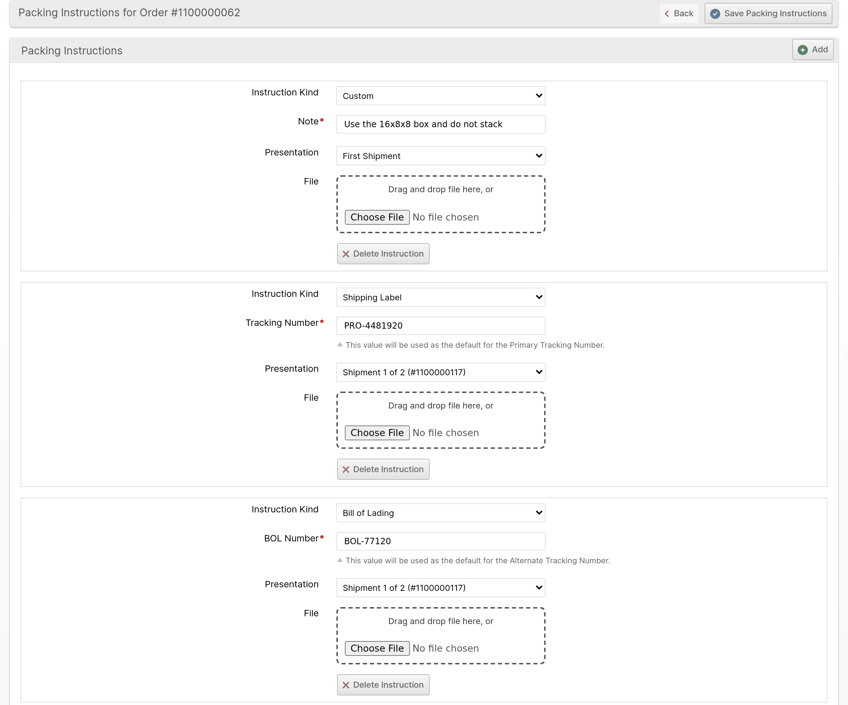Open Presentation dropdown under Tracking Number
Screen dimensions: 848x705
(x=441, y=372)
